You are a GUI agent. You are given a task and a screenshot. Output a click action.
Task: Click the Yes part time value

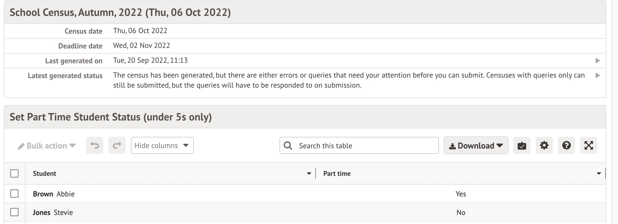[x=461, y=194]
